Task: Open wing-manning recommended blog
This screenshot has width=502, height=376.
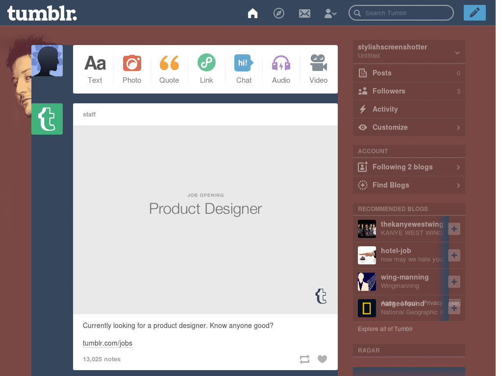Action: (404, 277)
